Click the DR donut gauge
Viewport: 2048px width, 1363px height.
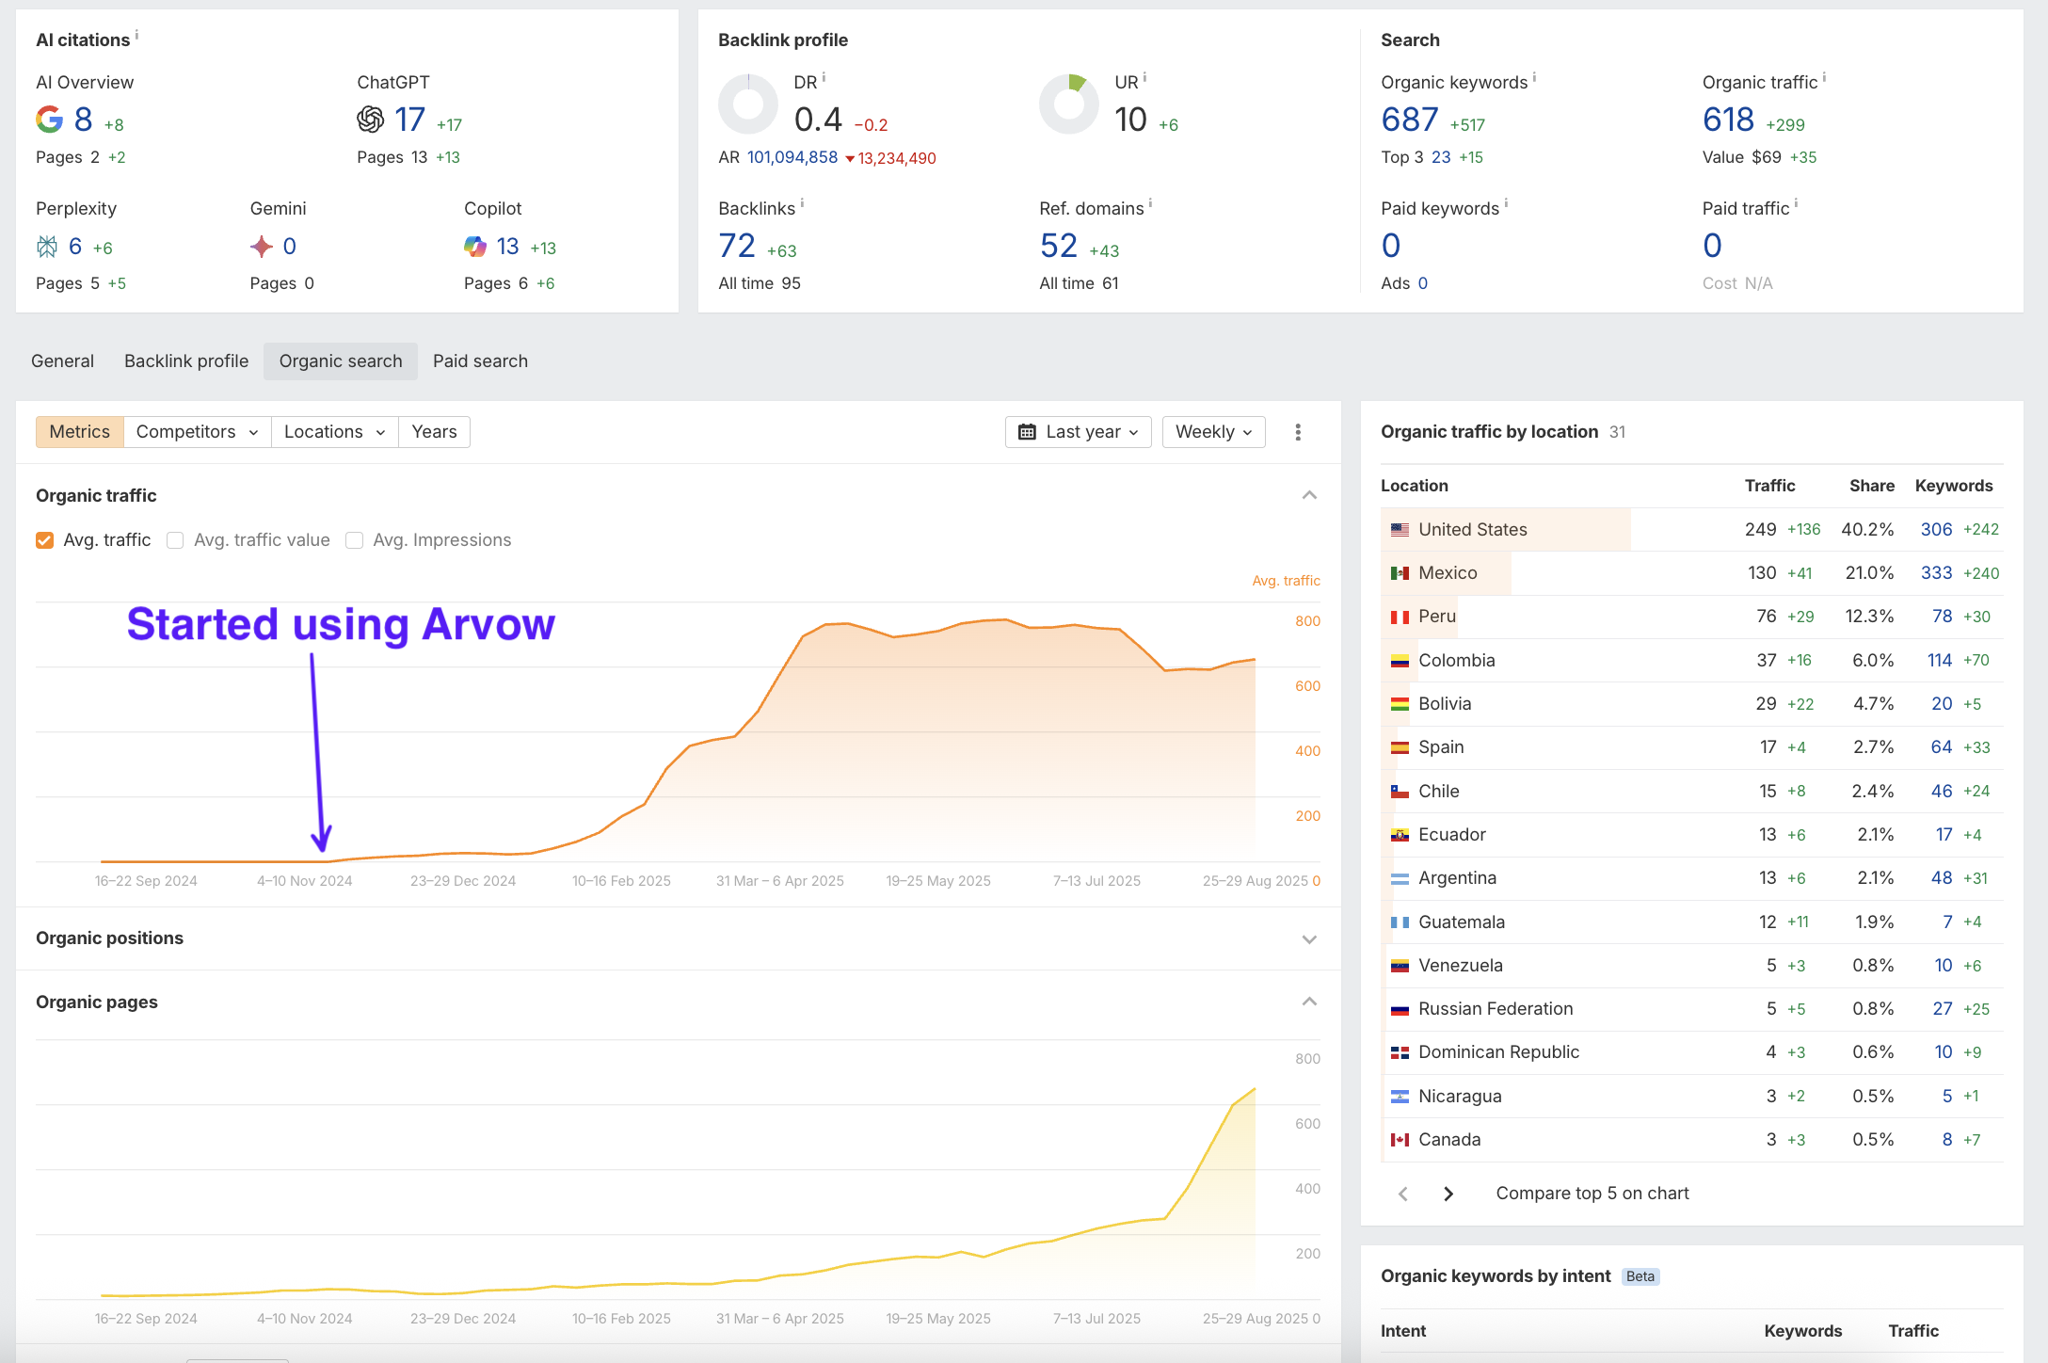click(748, 104)
